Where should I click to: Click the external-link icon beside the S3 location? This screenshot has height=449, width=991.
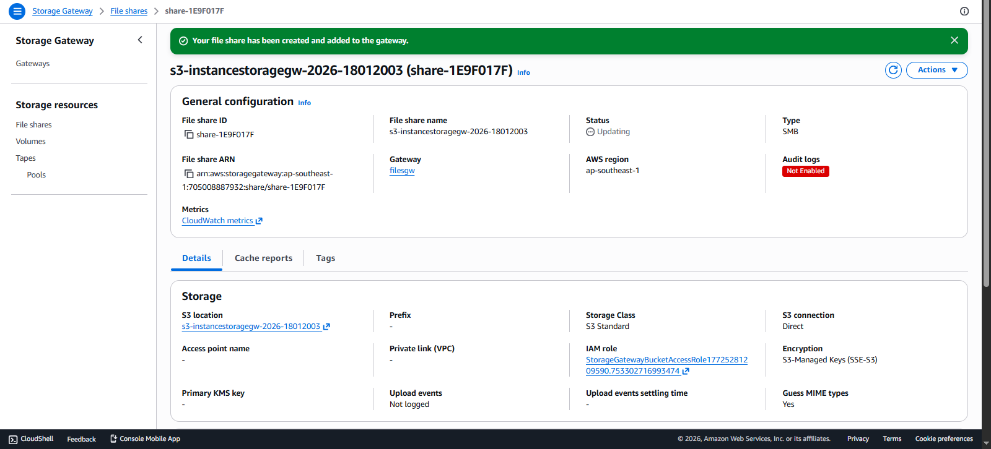click(326, 327)
